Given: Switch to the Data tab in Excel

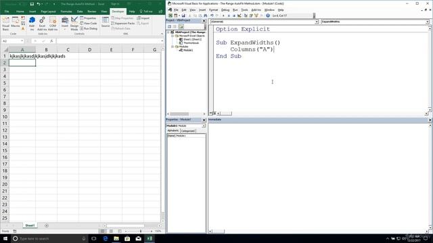Looking at the screenshot, I should click(80, 11).
